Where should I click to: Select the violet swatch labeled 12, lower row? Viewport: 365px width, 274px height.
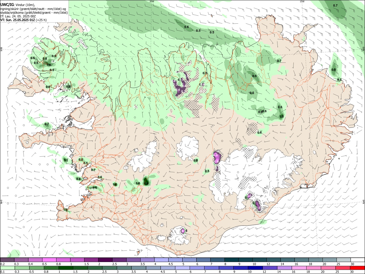tap(270, 268)
